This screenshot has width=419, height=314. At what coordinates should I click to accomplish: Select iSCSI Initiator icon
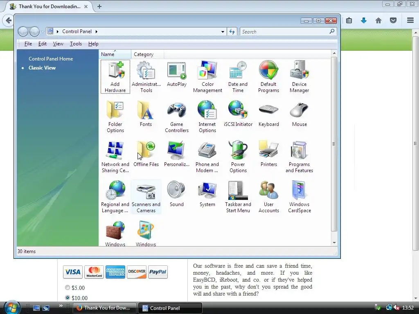pyautogui.click(x=238, y=114)
